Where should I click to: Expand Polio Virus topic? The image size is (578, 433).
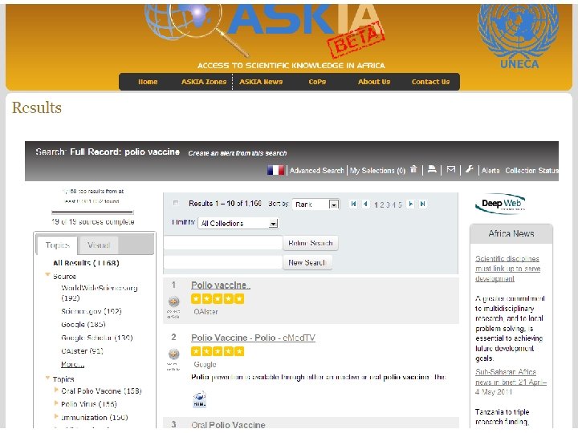click(56, 403)
